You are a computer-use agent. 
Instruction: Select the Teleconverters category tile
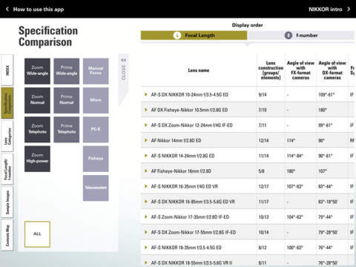96,188
